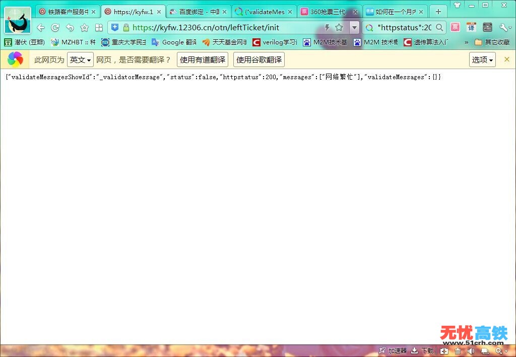Expand the address bar history dropdown
The height and width of the screenshot is (357, 516).
point(354,27)
